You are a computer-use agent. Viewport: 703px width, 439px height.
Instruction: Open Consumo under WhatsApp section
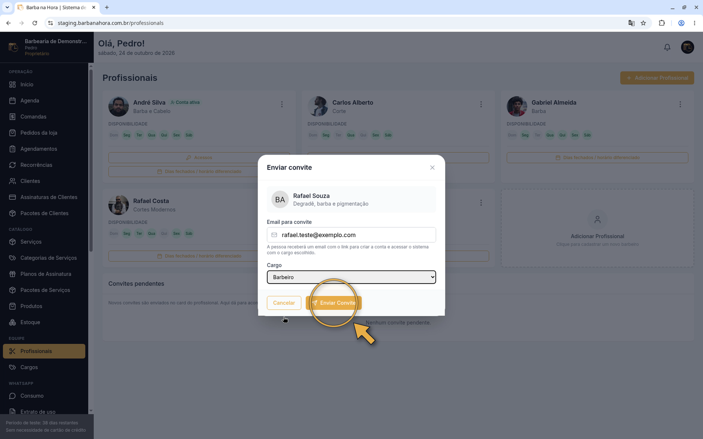(44, 396)
